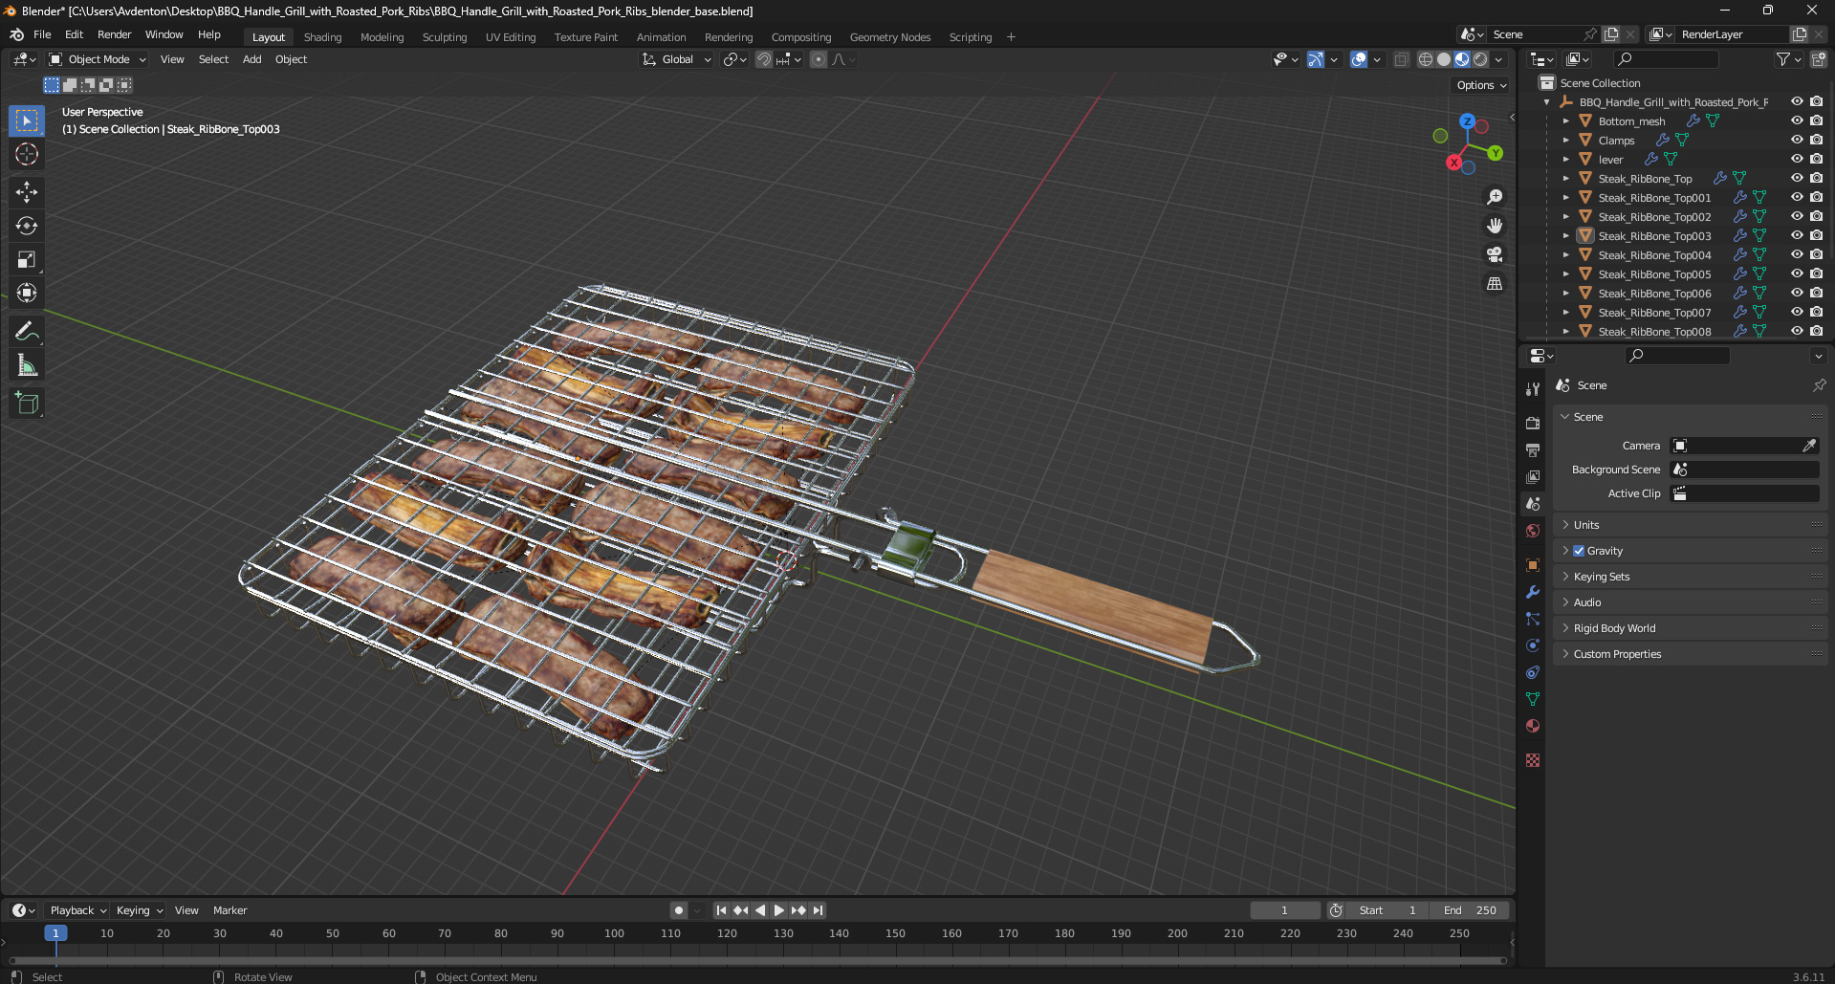Toggle the Gravity checkbox
Viewport: 1835px width, 984px height.
1579,551
